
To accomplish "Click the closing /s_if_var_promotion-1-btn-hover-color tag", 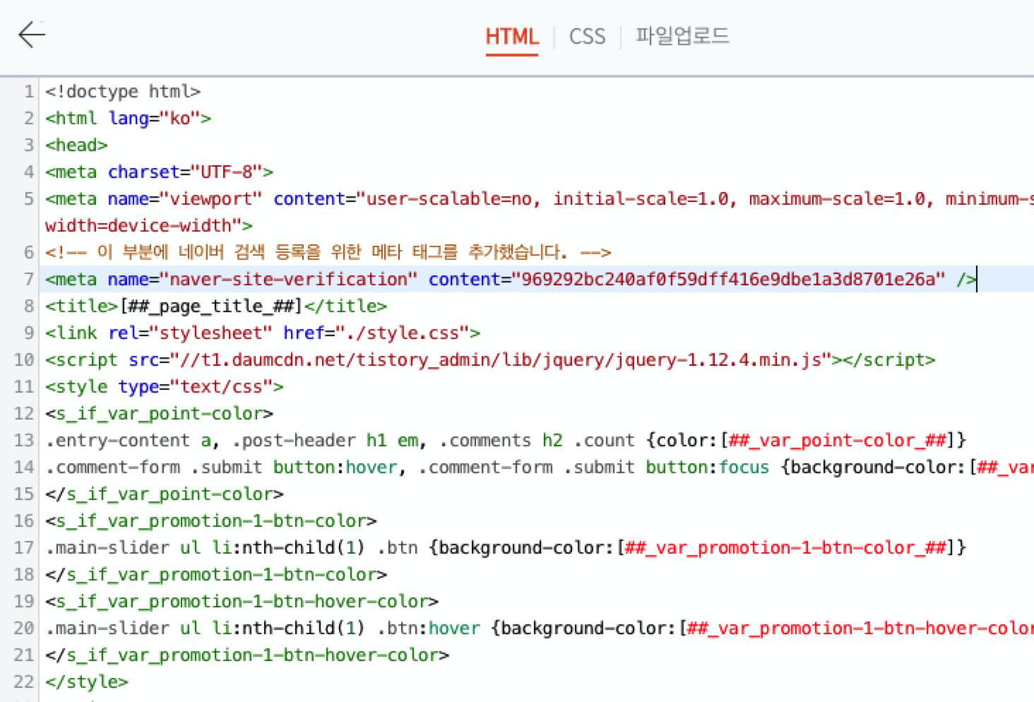I will click(247, 655).
